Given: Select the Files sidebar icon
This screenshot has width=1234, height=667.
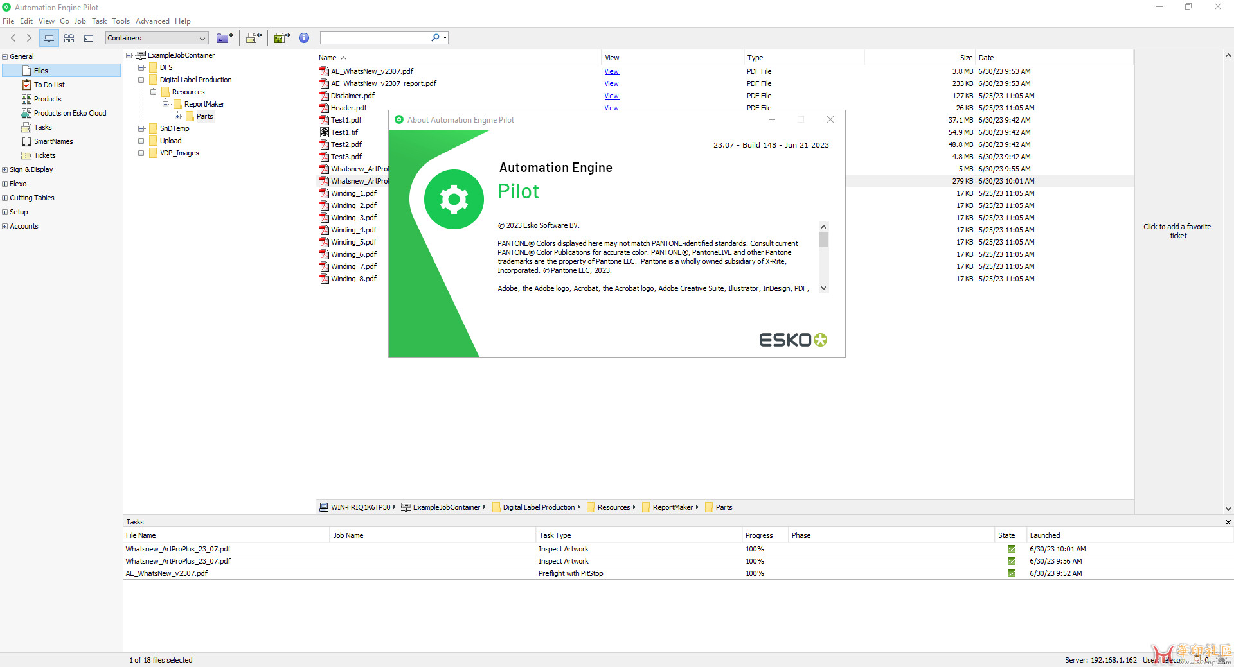Looking at the screenshot, I should 26,71.
